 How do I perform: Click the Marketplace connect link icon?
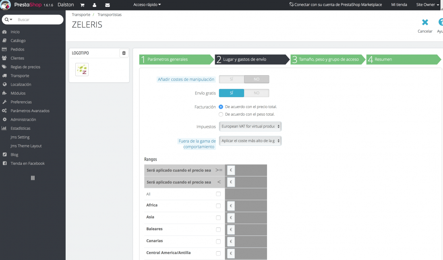tap(291, 4)
